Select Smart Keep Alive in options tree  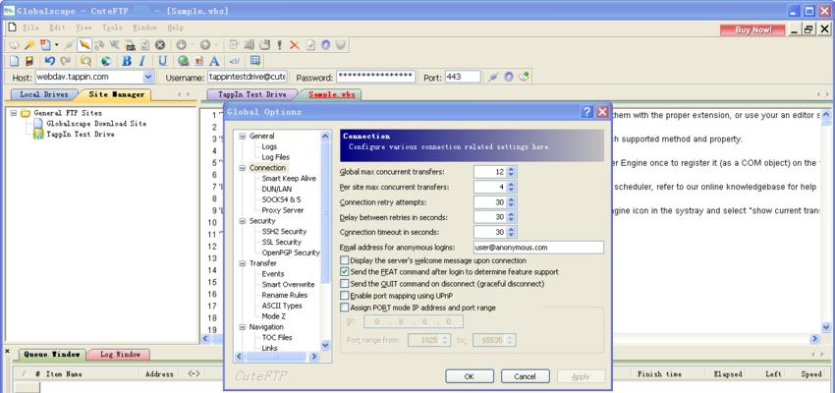[289, 179]
